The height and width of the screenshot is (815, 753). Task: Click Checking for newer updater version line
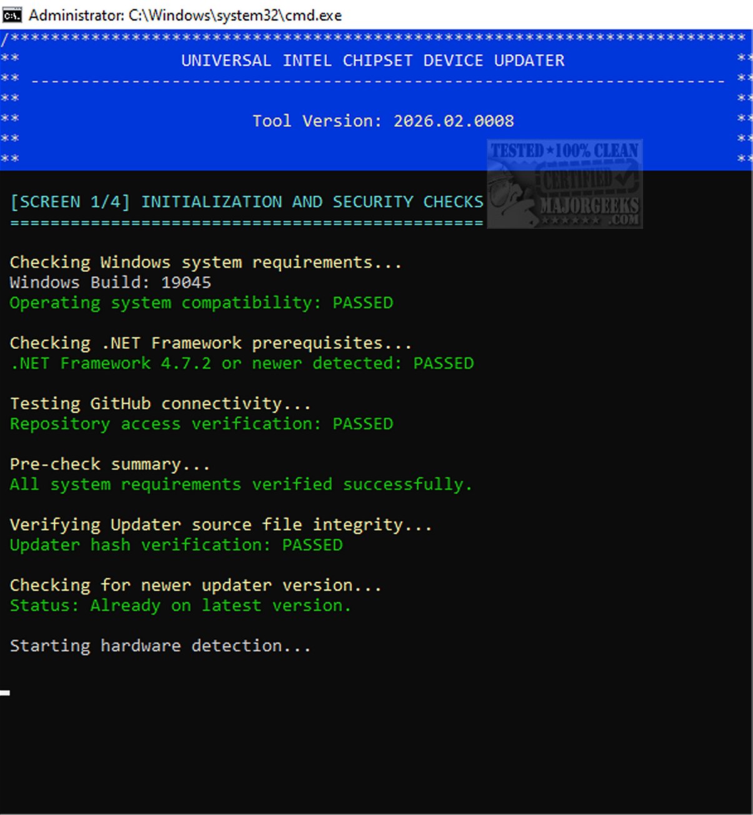[196, 586]
